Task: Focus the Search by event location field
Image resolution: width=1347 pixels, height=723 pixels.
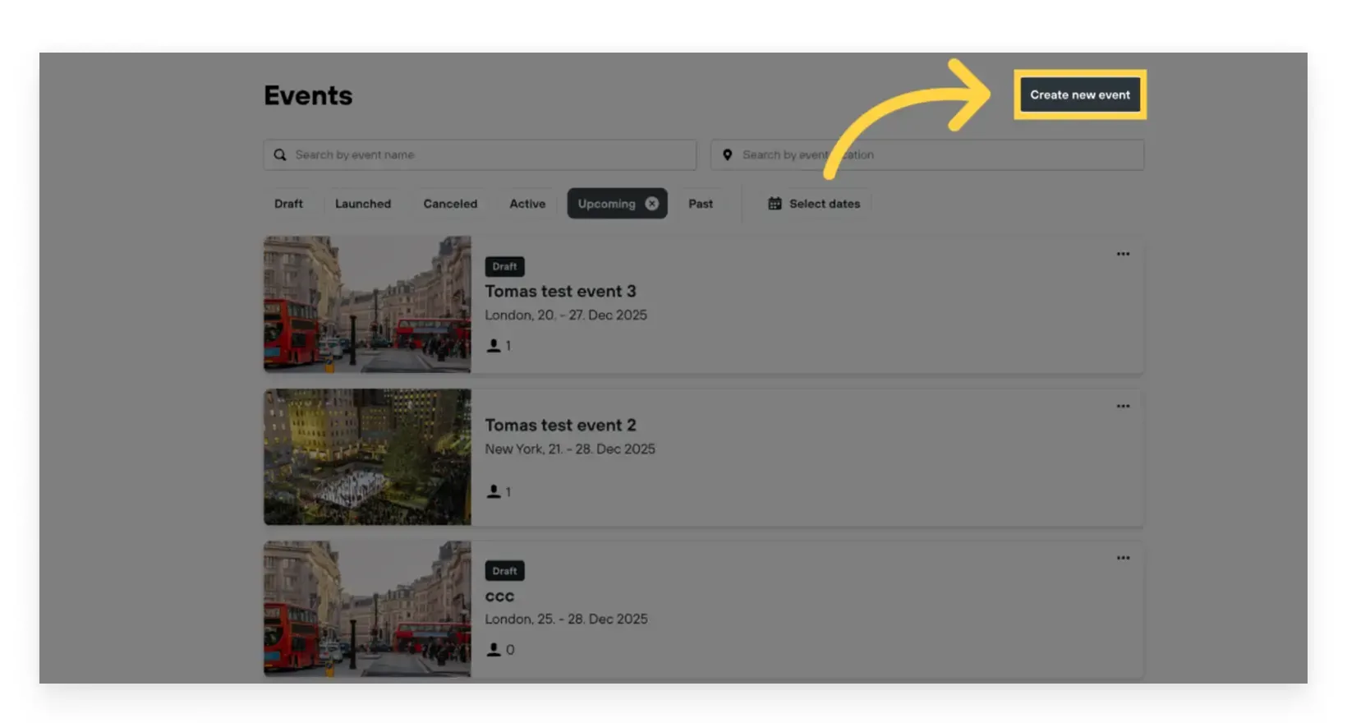Action: [927, 154]
